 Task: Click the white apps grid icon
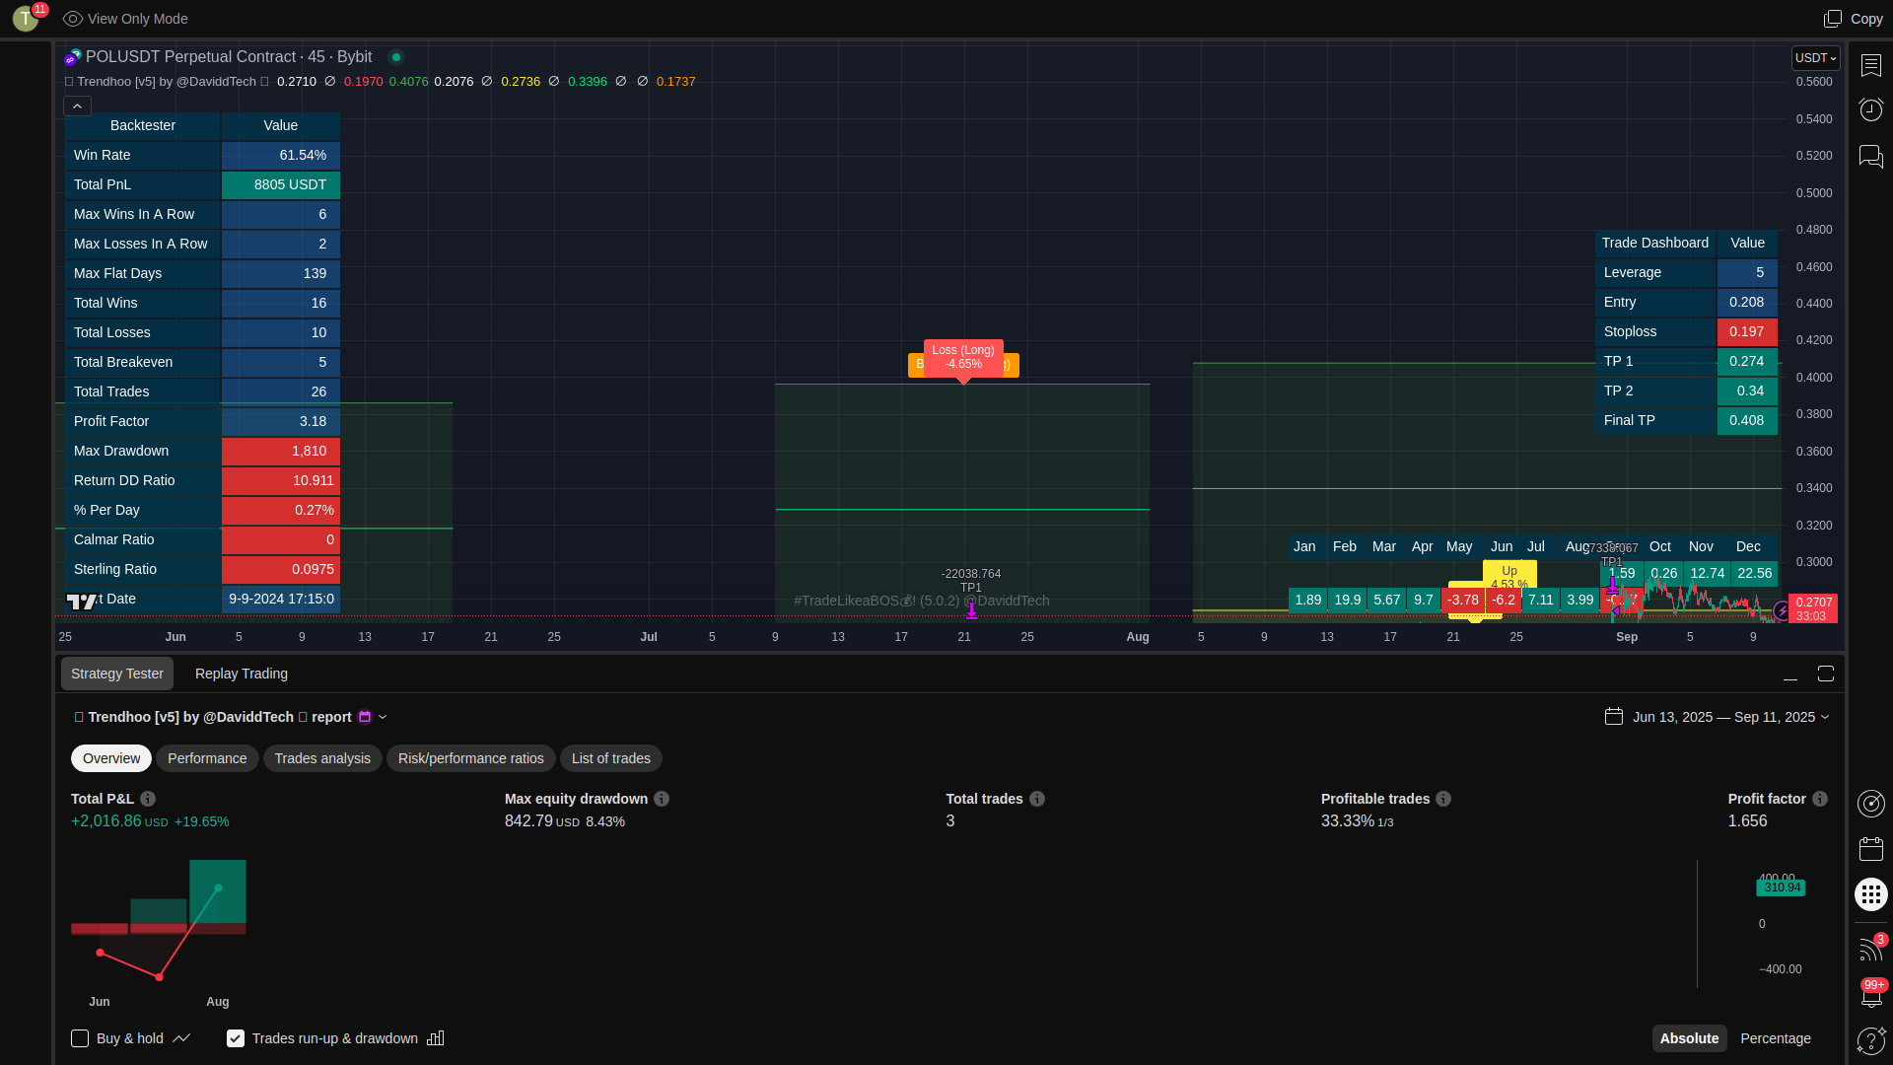[1870, 894]
